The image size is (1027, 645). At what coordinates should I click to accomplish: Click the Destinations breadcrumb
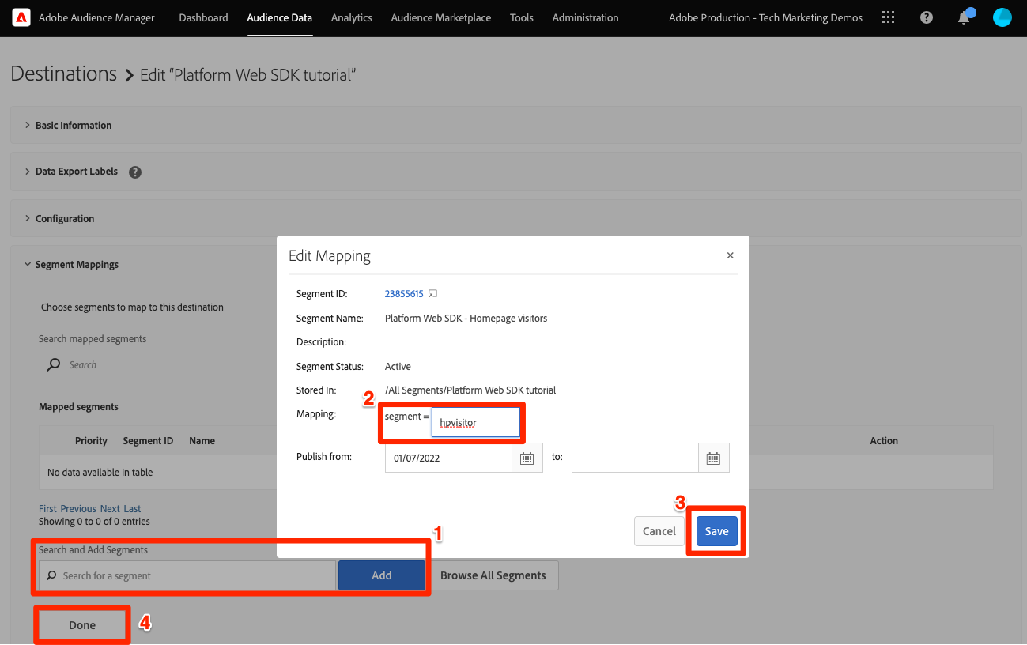pos(64,74)
